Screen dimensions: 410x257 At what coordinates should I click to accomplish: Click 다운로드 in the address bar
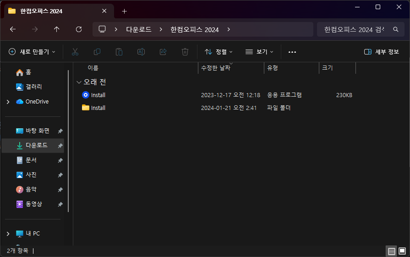[139, 29]
